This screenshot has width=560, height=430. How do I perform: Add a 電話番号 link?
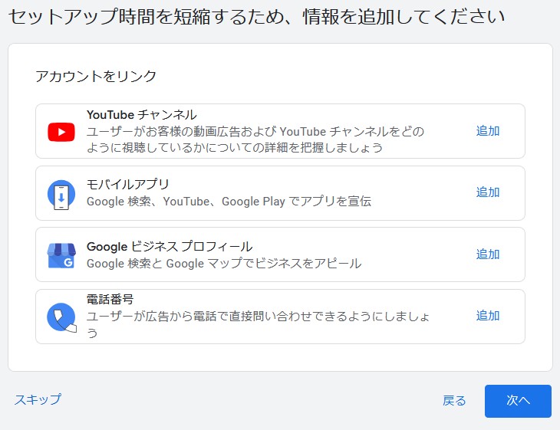click(x=487, y=316)
